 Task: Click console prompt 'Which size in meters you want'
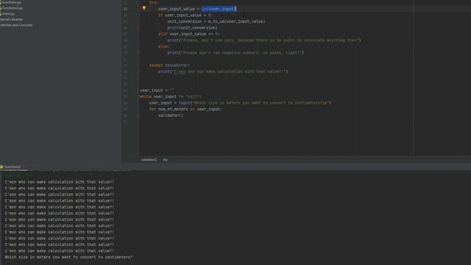point(68,257)
